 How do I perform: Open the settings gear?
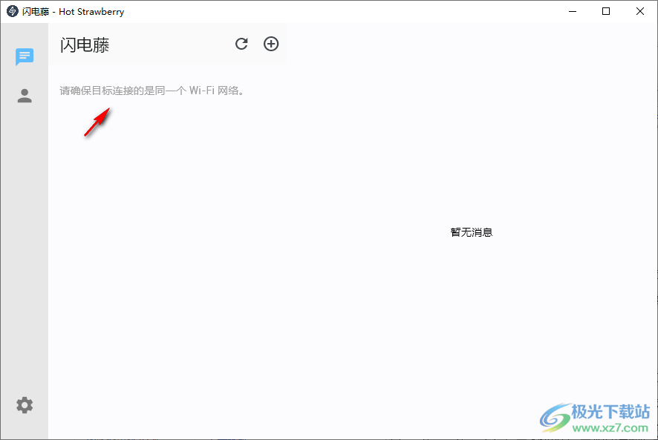25,405
